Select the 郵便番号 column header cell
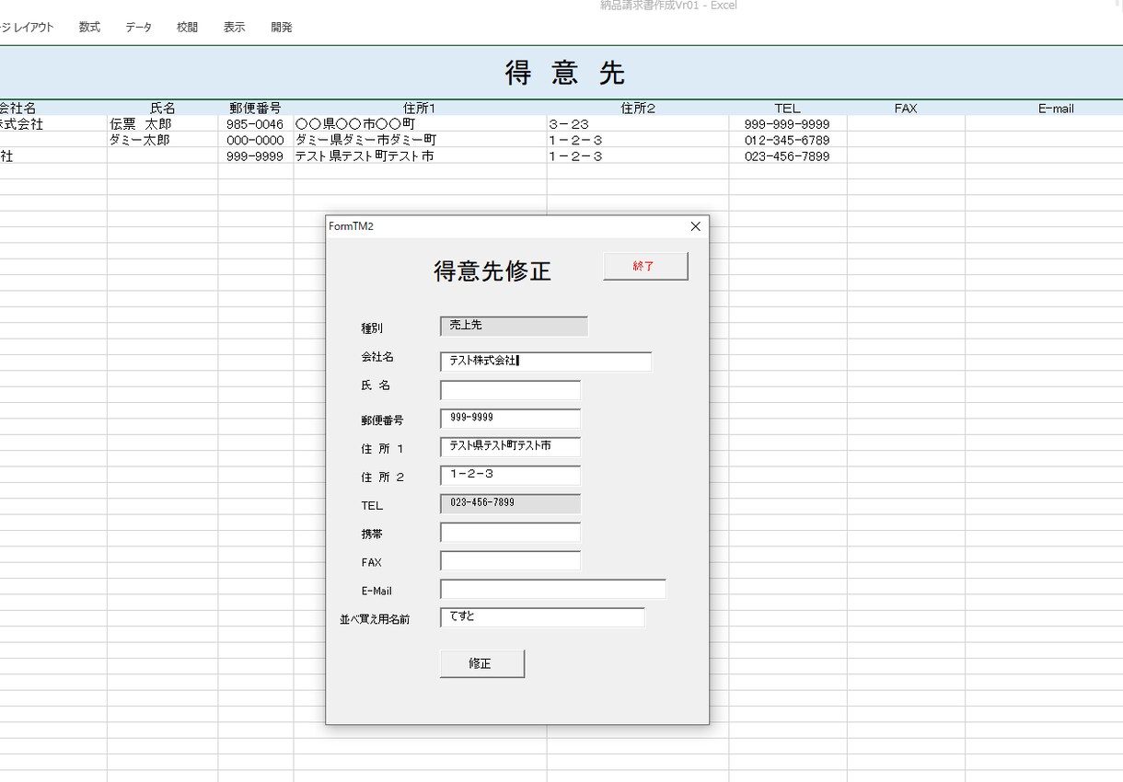Screen dimensions: 1123x782 pyautogui.click(x=256, y=108)
